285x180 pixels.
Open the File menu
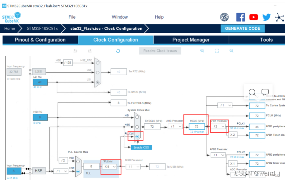point(72,17)
